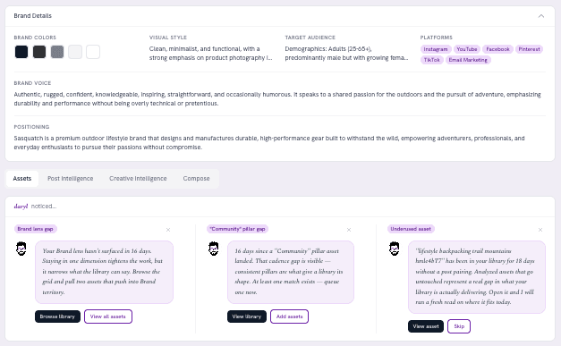Click the Pinterest platform tag
This screenshot has height=346, width=561.
coord(529,49)
